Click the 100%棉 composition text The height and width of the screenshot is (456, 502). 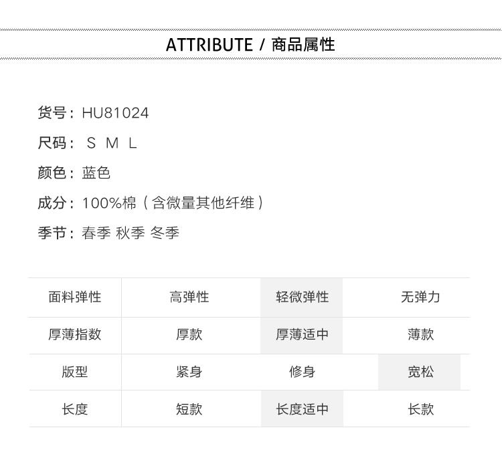[x=109, y=203]
